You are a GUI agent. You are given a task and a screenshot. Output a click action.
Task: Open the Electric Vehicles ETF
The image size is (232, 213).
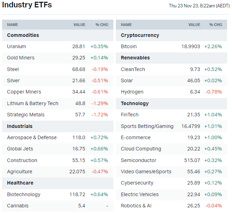(x=140, y=194)
